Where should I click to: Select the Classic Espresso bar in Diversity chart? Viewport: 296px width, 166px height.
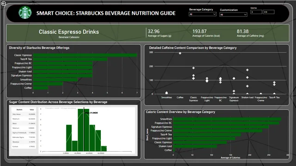(85, 55)
